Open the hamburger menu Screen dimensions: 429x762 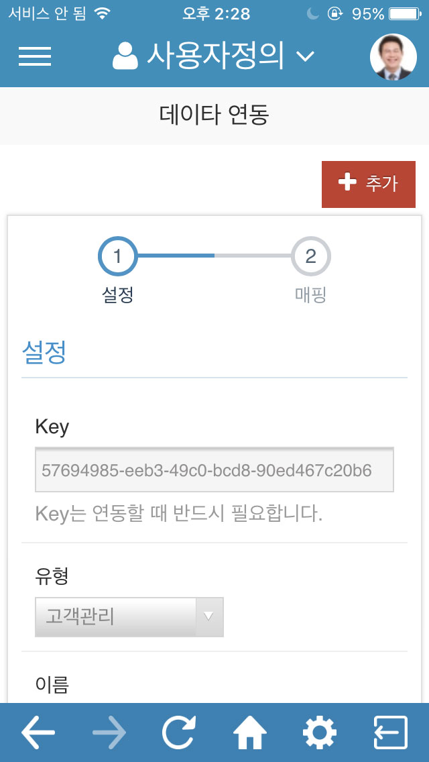tap(35, 57)
